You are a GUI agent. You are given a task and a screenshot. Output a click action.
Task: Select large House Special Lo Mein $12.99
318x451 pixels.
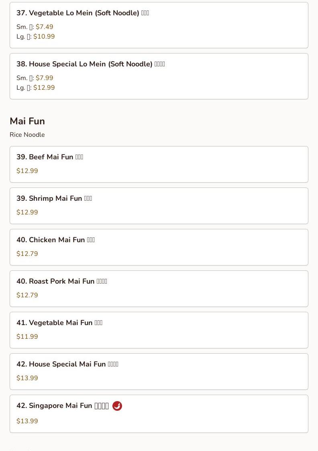pyautogui.click(x=44, y=88)
